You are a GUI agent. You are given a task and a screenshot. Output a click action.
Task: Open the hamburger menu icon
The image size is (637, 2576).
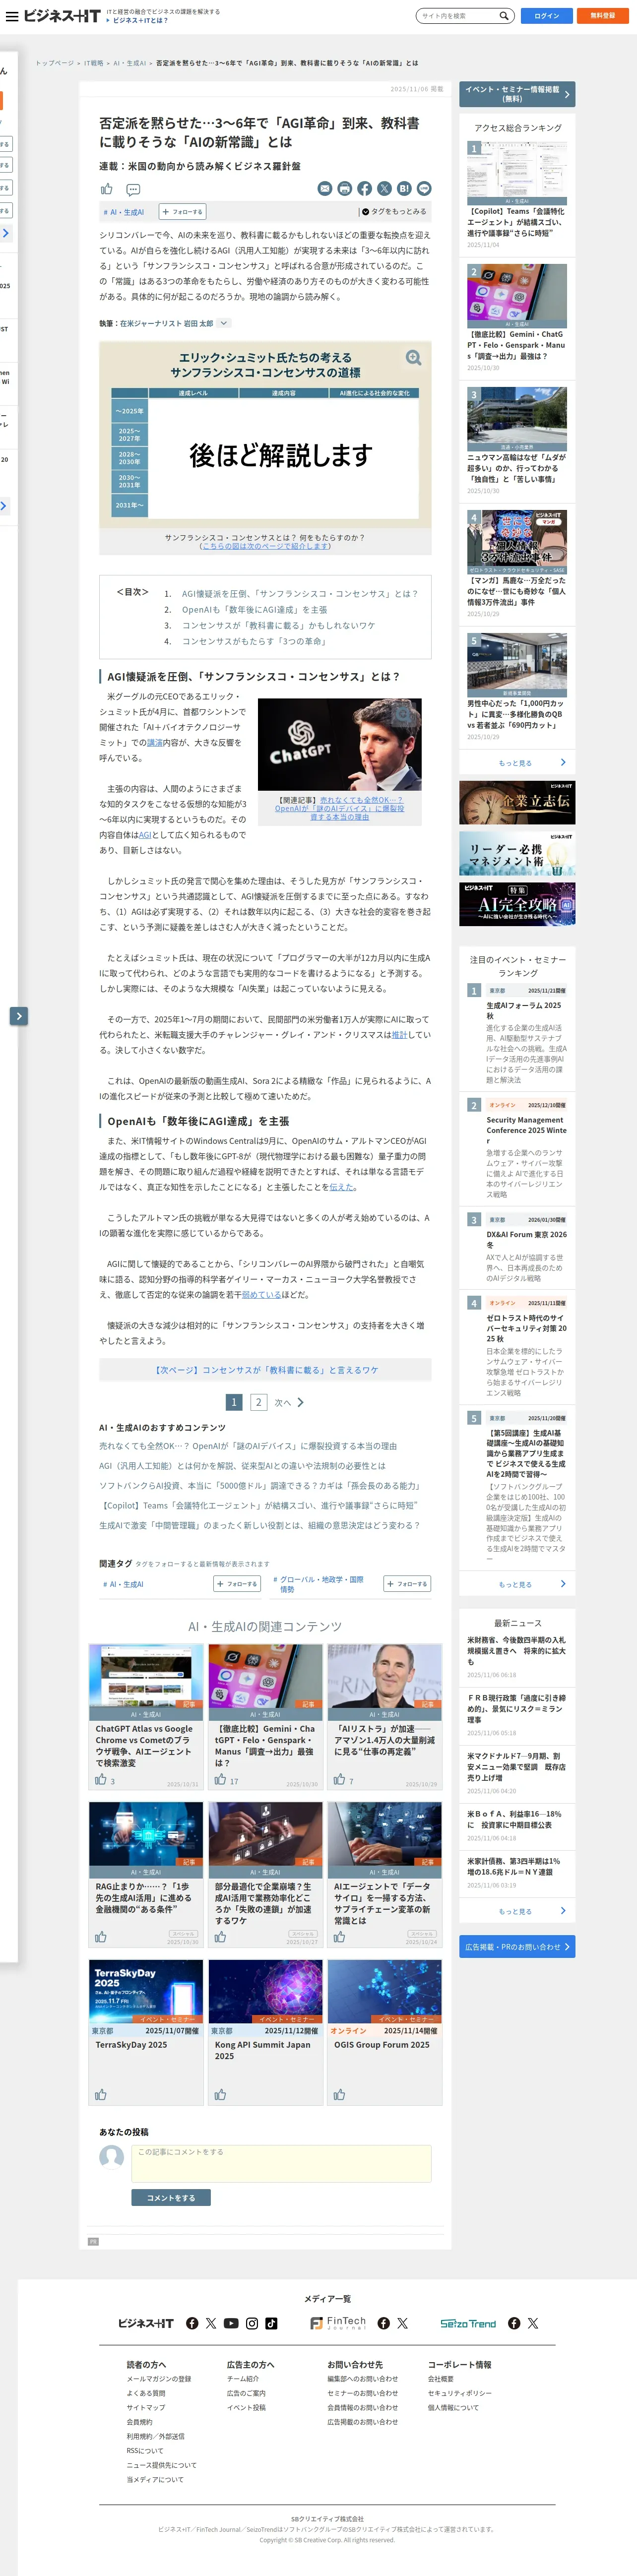[12, 16]
